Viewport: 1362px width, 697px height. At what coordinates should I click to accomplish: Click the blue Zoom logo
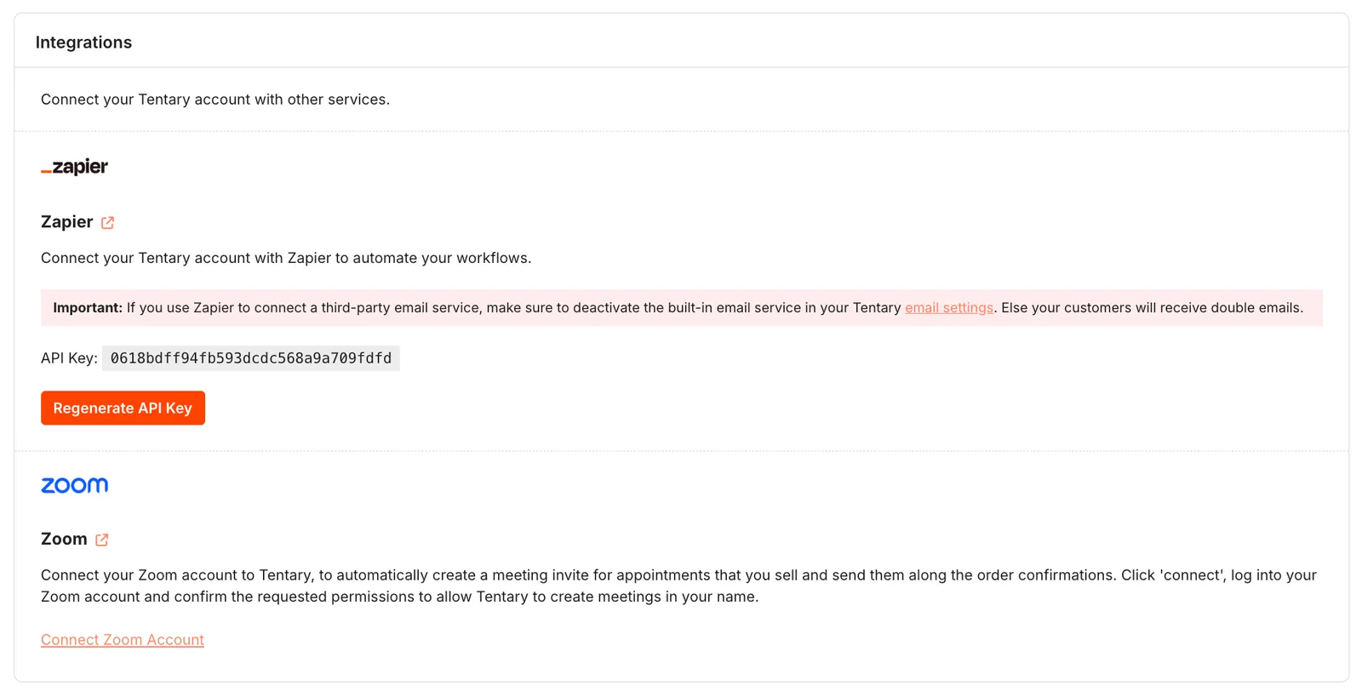tap(75, 485)
